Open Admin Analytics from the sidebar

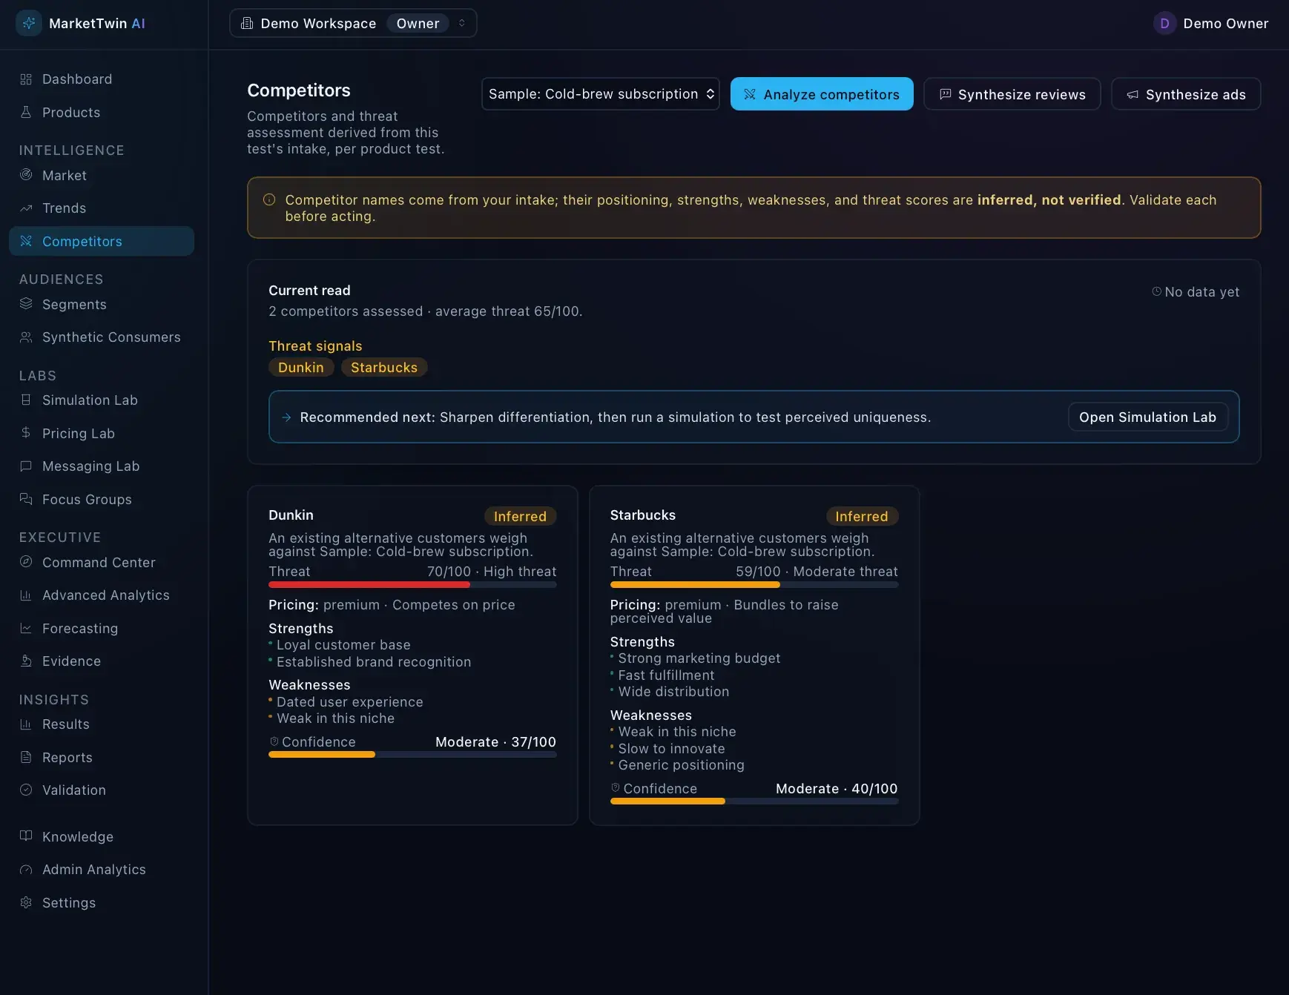[102, 870]
